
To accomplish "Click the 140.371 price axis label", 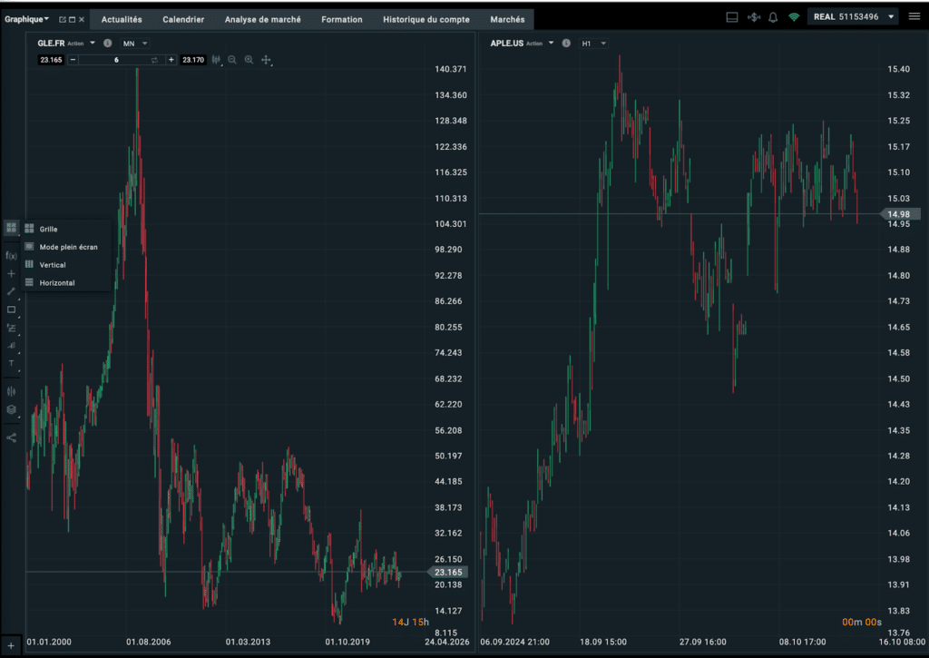I will click(x=450, y=69).
